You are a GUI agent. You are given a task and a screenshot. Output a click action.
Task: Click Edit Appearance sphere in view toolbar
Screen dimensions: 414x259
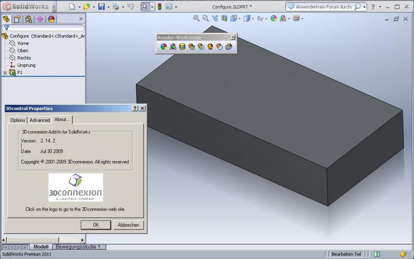click(x=274, y=18)
